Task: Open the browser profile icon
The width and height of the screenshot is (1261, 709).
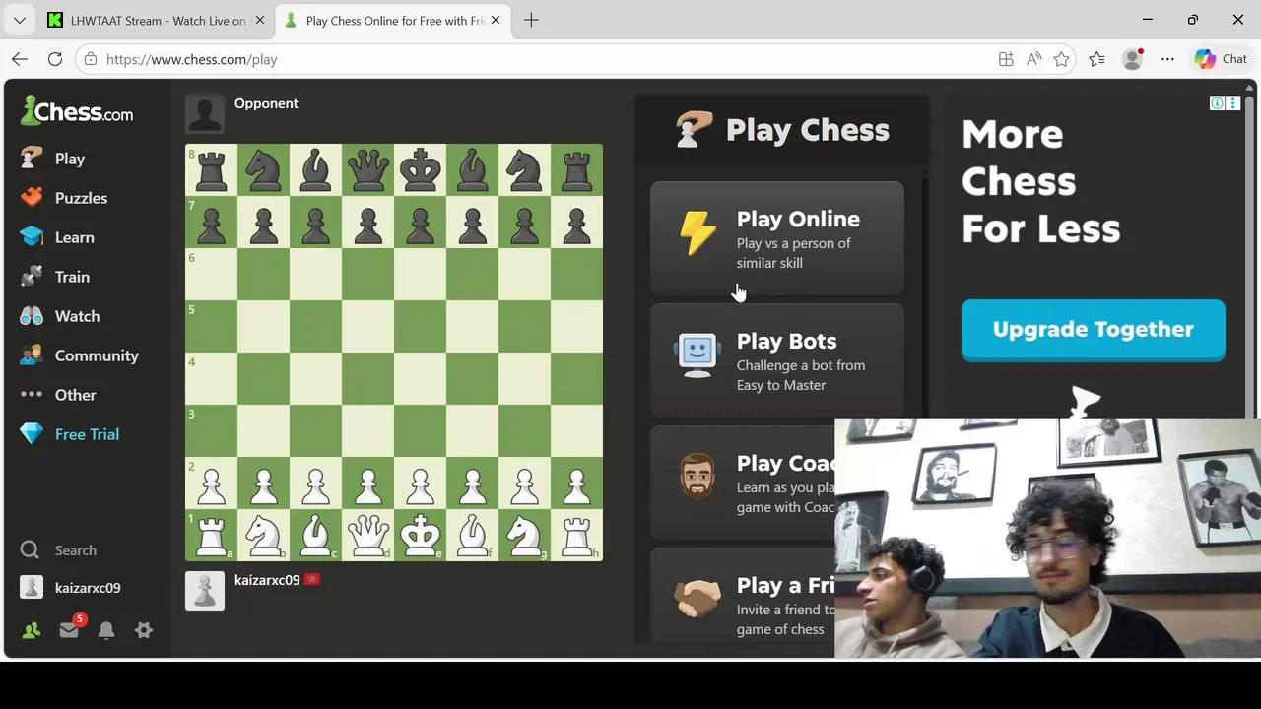Action: [x=1132, y=59]
